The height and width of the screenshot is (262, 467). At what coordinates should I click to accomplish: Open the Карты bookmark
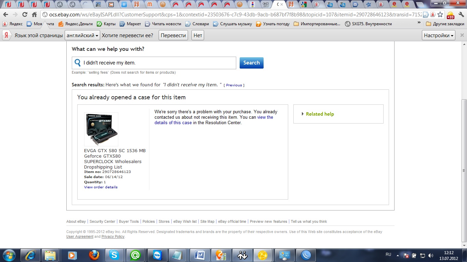click(x=106, y=24)
